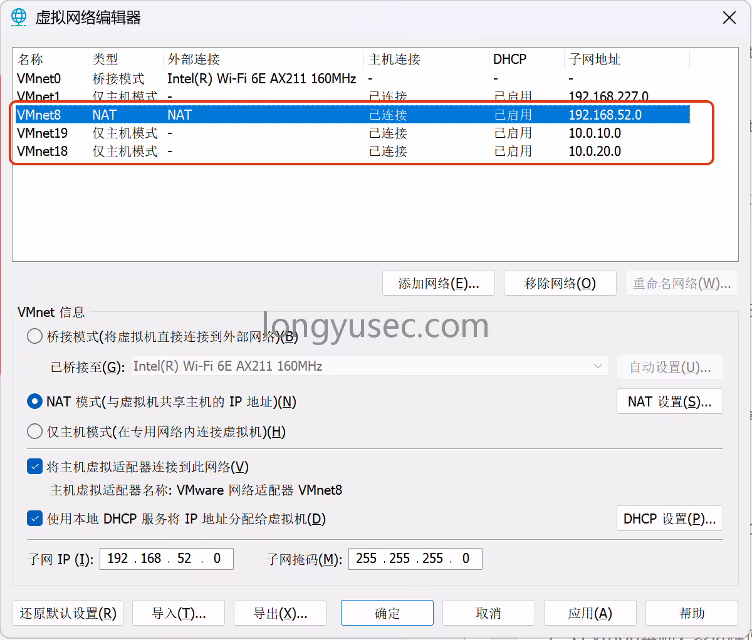
Task: Open NAT 设置 configuration
Action: [x=669, y=402]
